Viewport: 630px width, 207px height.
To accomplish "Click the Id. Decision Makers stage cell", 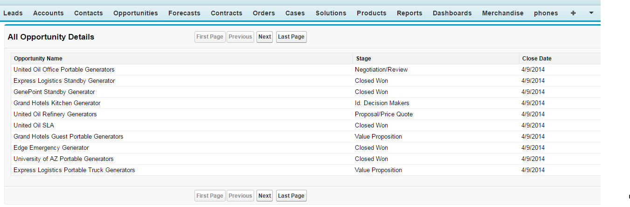I will 382,103.
